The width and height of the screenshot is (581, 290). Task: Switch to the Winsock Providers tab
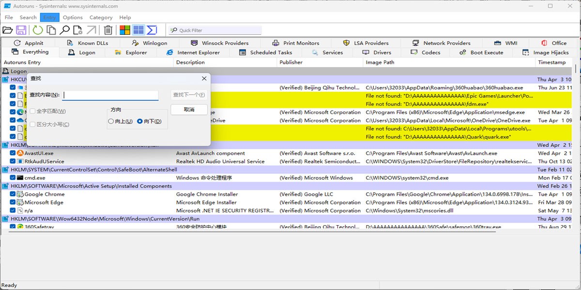pos(219,43)
